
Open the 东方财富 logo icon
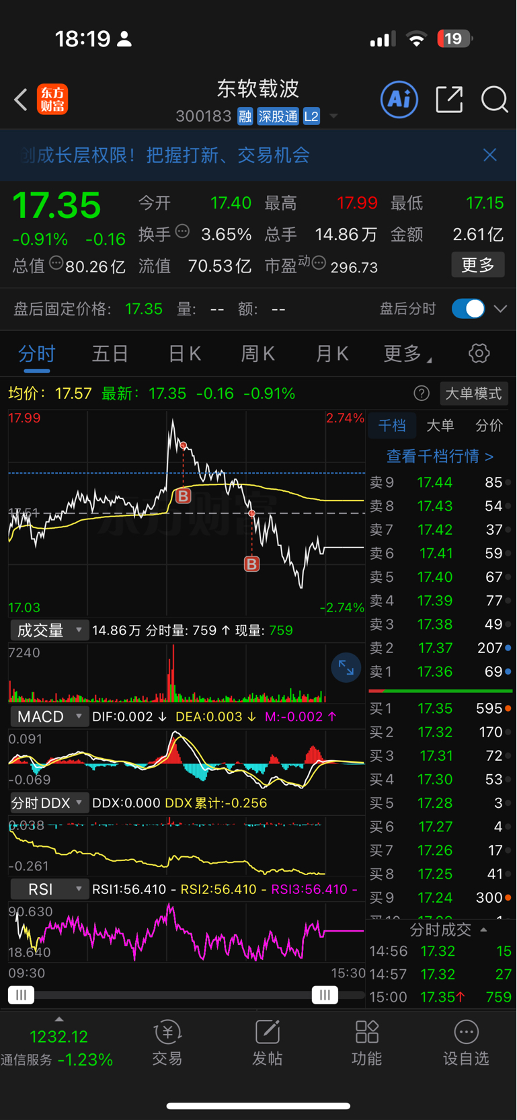52,100
